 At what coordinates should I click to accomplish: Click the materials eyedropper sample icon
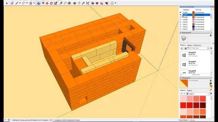click(x=211, y=90)
